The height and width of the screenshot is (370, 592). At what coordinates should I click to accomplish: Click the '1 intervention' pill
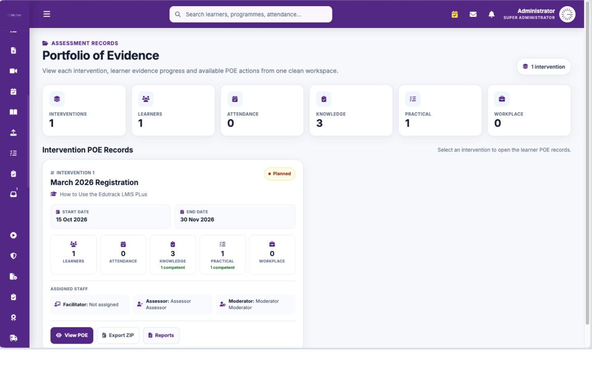pos(543,67)
